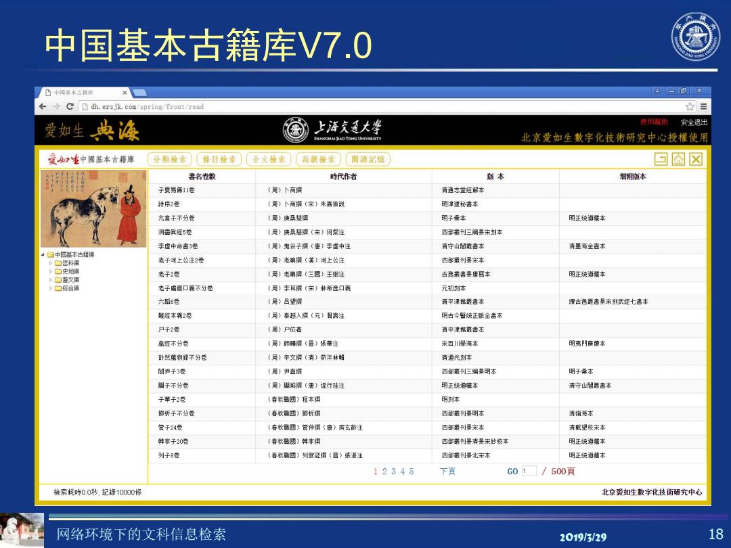Image resolution: width=731 pixels, height=548 pixels.
Task: Click edition 元初刻本
Action: click(453, 288)
